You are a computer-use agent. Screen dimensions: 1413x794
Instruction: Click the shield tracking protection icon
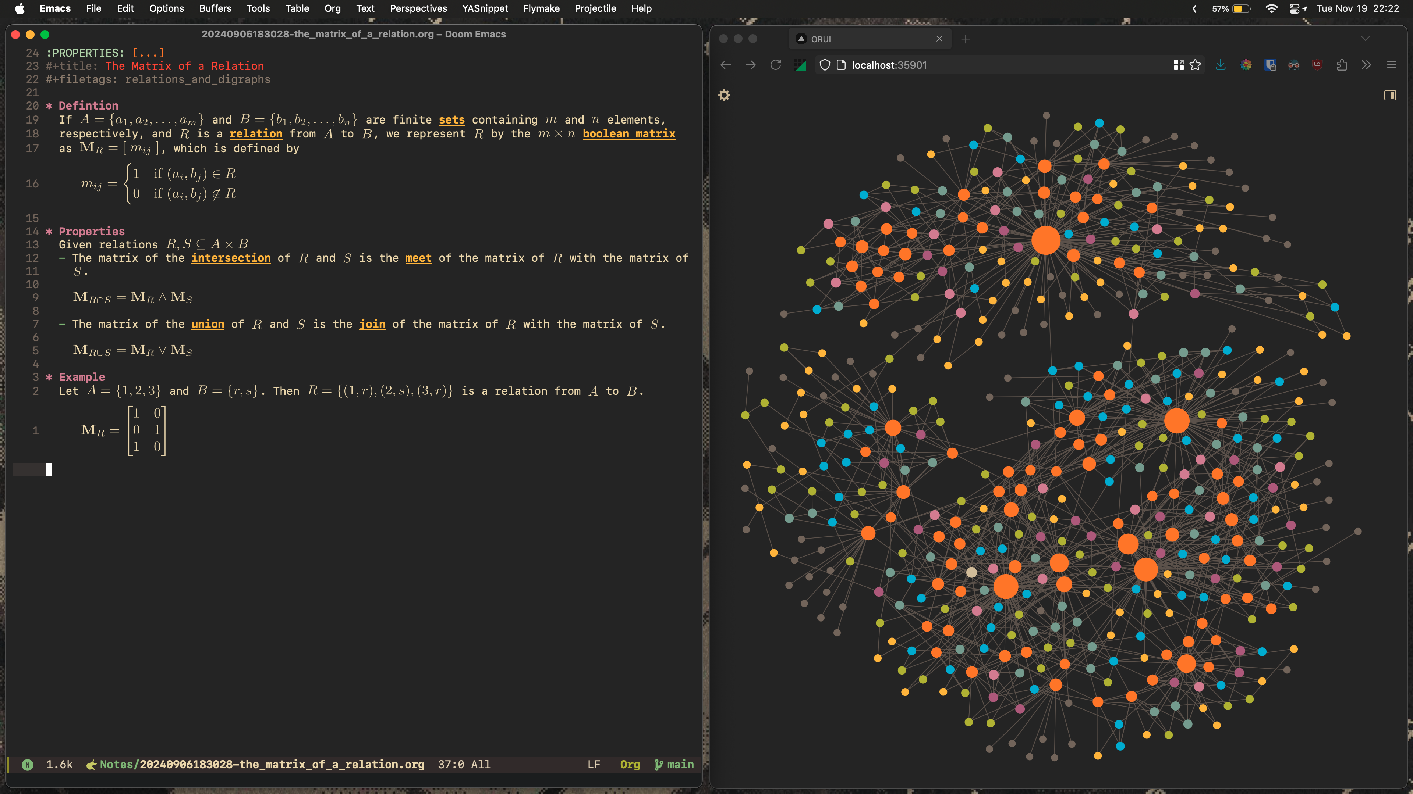coord(824,65)
